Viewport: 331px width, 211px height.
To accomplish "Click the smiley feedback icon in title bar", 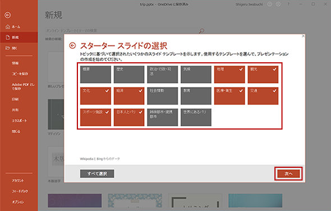I will [x=270, y=4].
